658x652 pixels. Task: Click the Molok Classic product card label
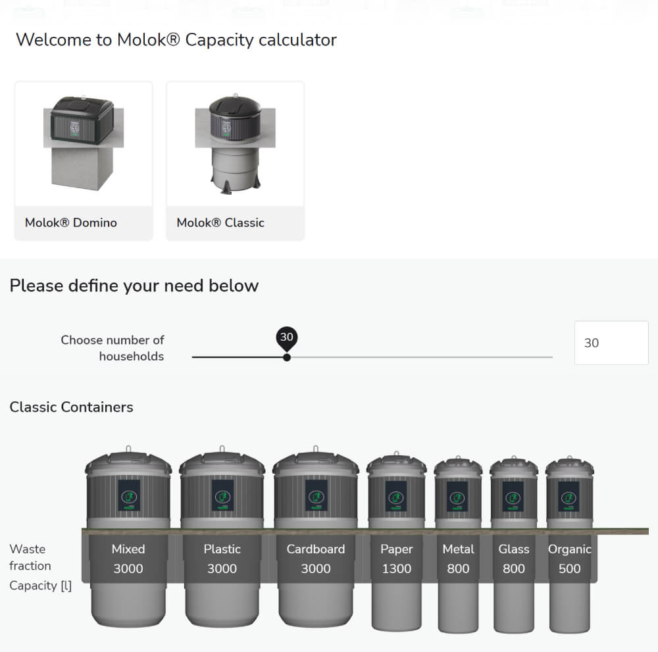pyautogui.click(x=220, y=222)
